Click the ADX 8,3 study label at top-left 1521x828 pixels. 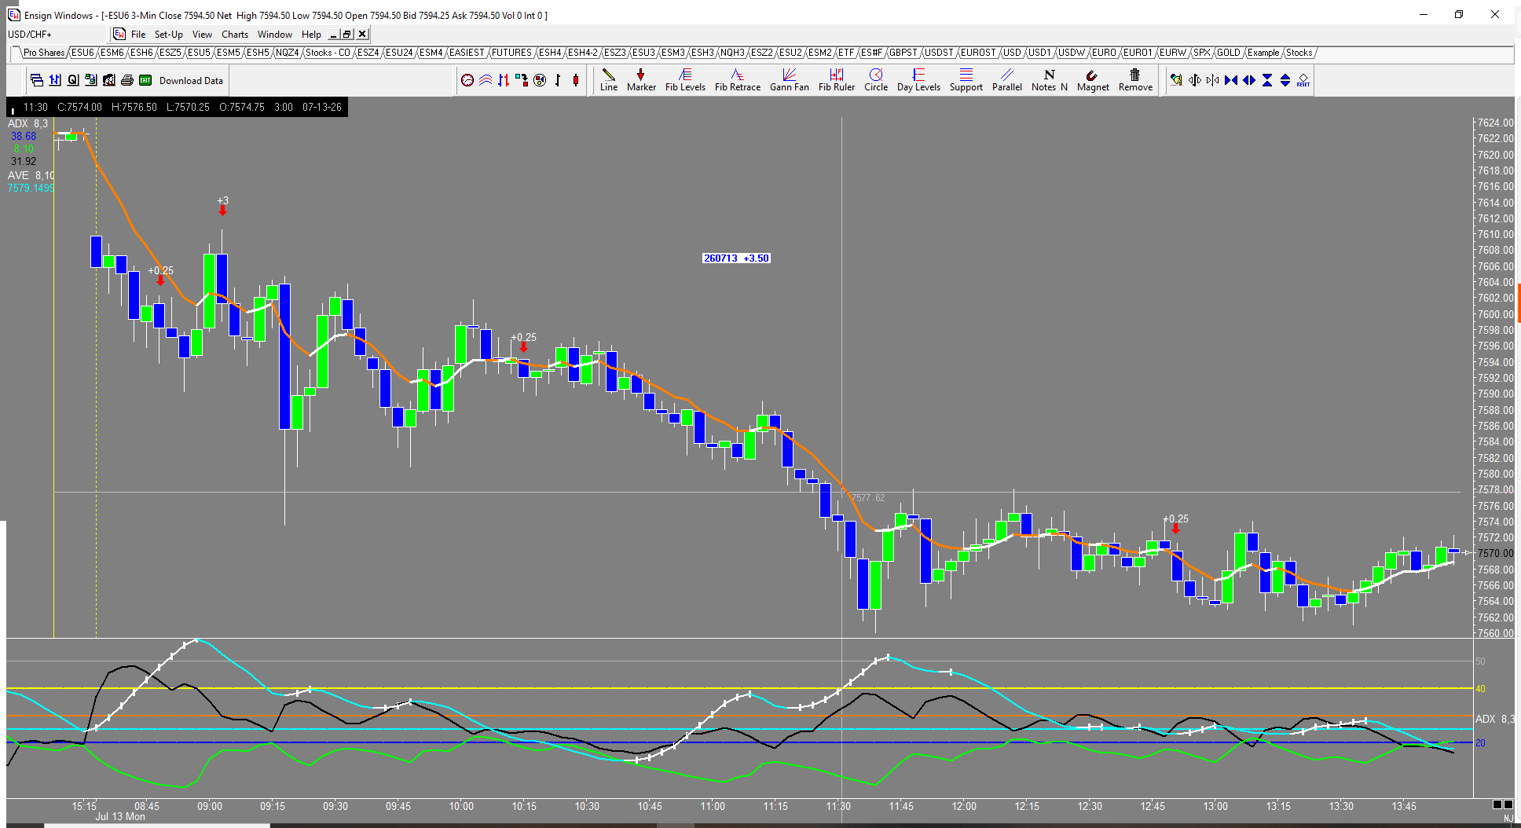(27, 123)
